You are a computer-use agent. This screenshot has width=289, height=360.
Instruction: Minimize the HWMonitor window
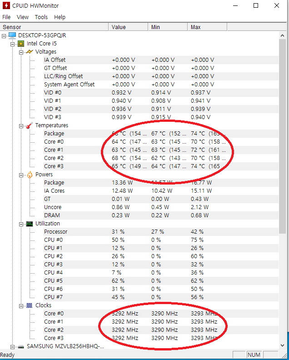point(235,5)
